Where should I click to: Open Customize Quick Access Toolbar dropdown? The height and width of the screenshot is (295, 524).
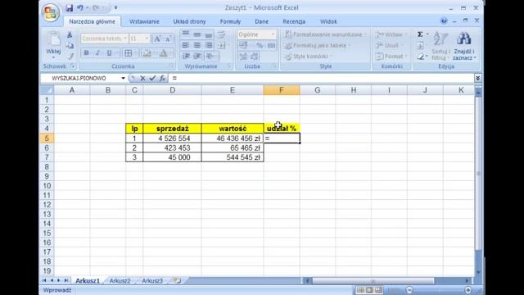(115, 7)
